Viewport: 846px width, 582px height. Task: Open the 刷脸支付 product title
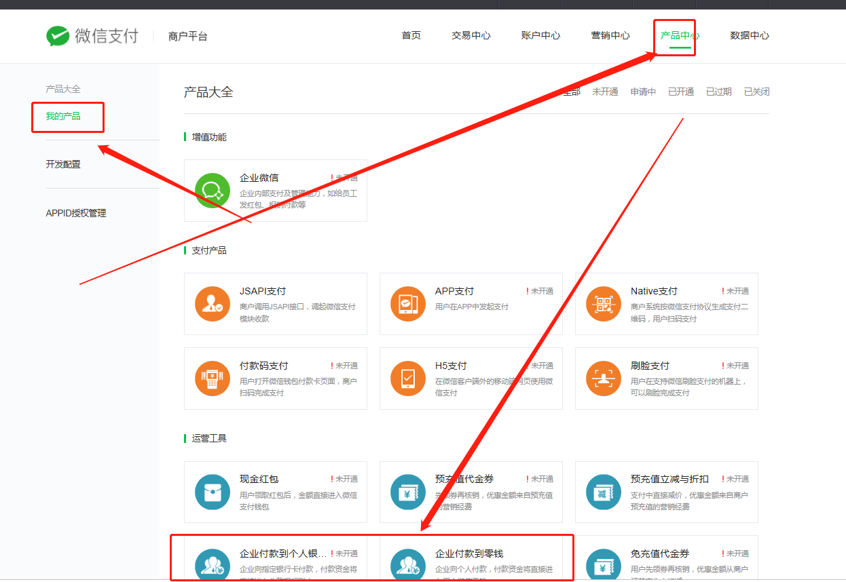pos(650,366)
